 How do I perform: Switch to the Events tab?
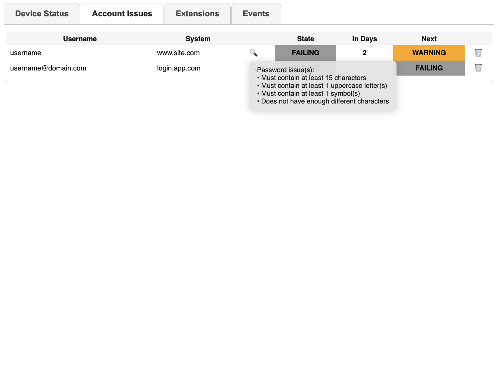(256, 14)
